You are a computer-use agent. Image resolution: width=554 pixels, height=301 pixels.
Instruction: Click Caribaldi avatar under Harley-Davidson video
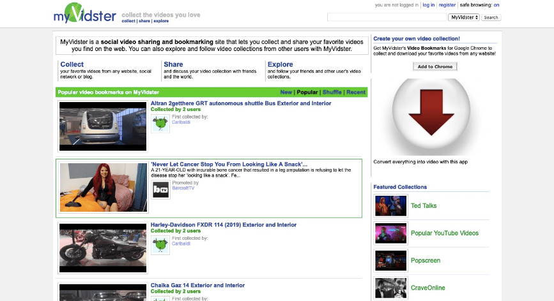pyautogui.click(x=160, y=245)
